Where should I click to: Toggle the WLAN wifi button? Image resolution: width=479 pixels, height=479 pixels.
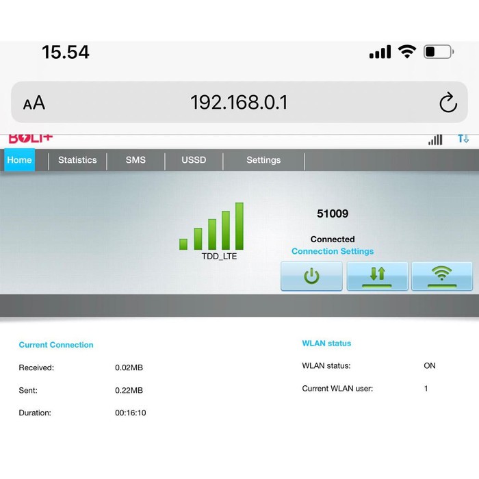click(x=441, y=276)
